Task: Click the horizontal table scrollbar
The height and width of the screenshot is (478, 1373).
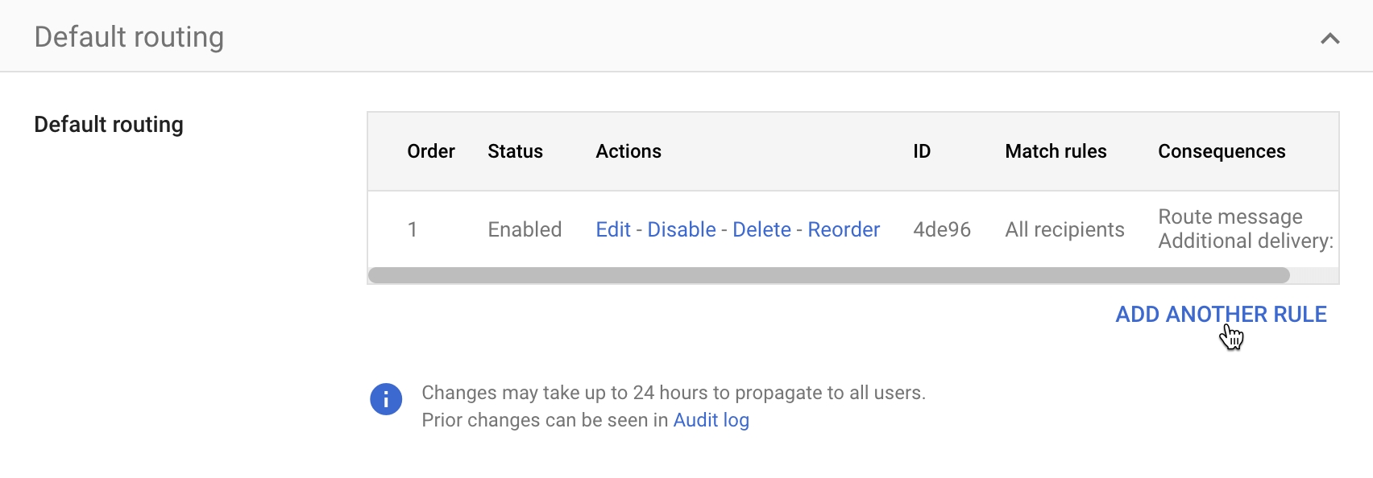Action: pyautogui.click(x=828, y=275)
